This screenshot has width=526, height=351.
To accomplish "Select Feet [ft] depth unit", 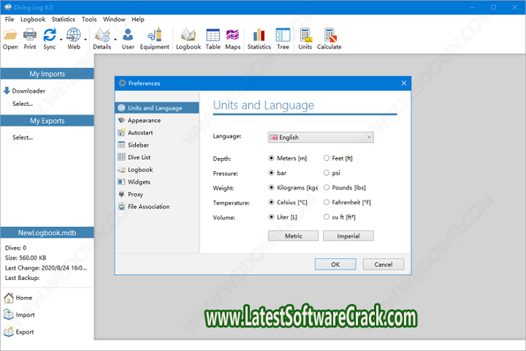I will click(x=326, y=158).
